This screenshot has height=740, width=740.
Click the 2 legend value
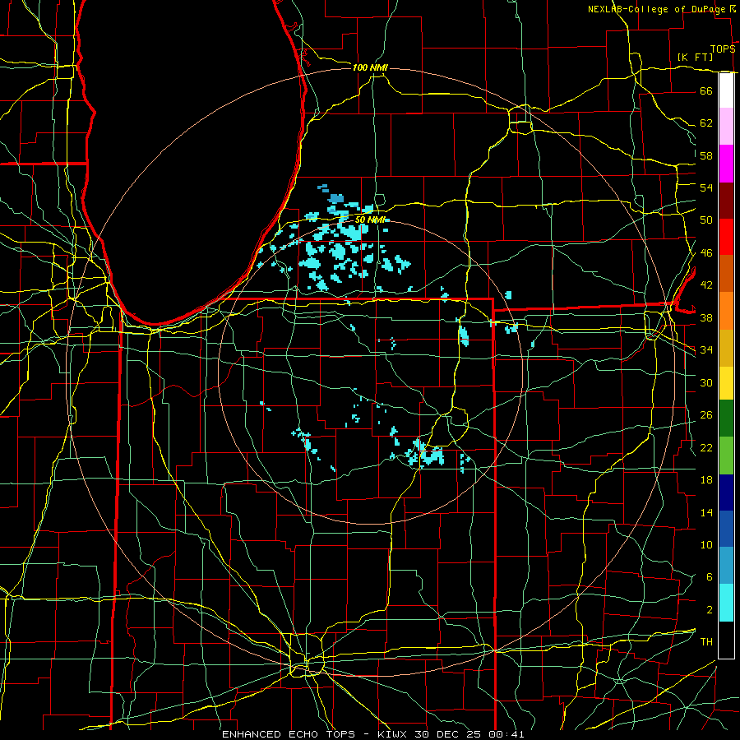pos(709,610)
